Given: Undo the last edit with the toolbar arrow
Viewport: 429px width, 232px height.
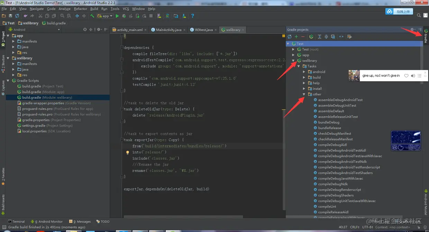Looking at the screenshot, I should 26,16.
